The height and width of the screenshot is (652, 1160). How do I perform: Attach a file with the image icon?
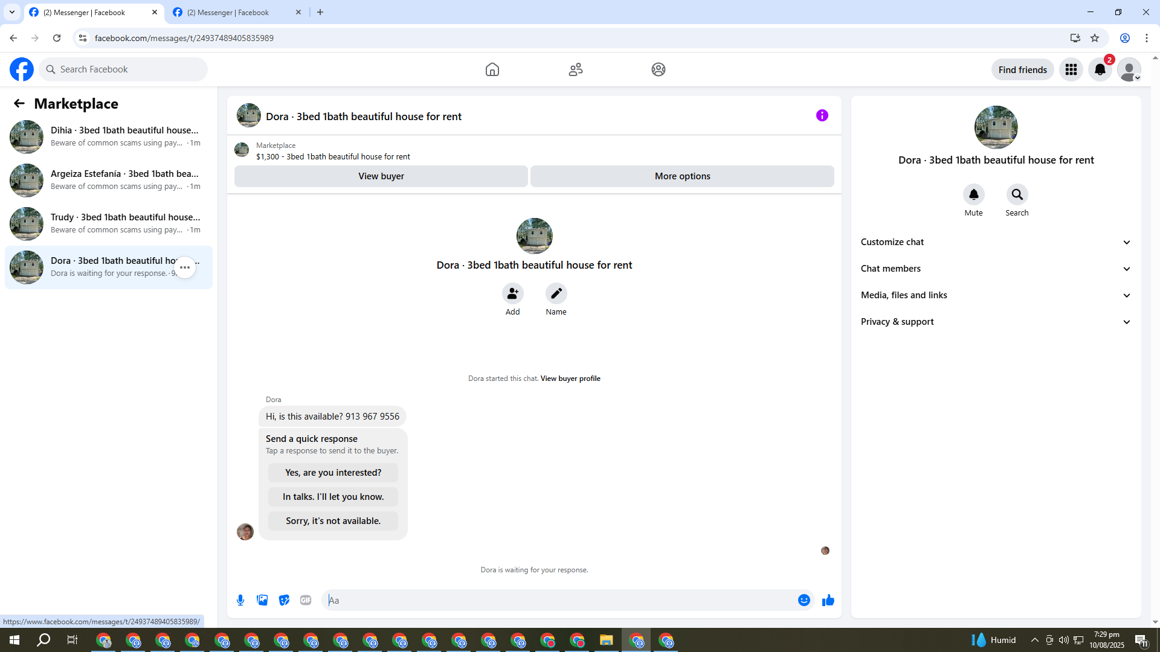pos(262,600)
